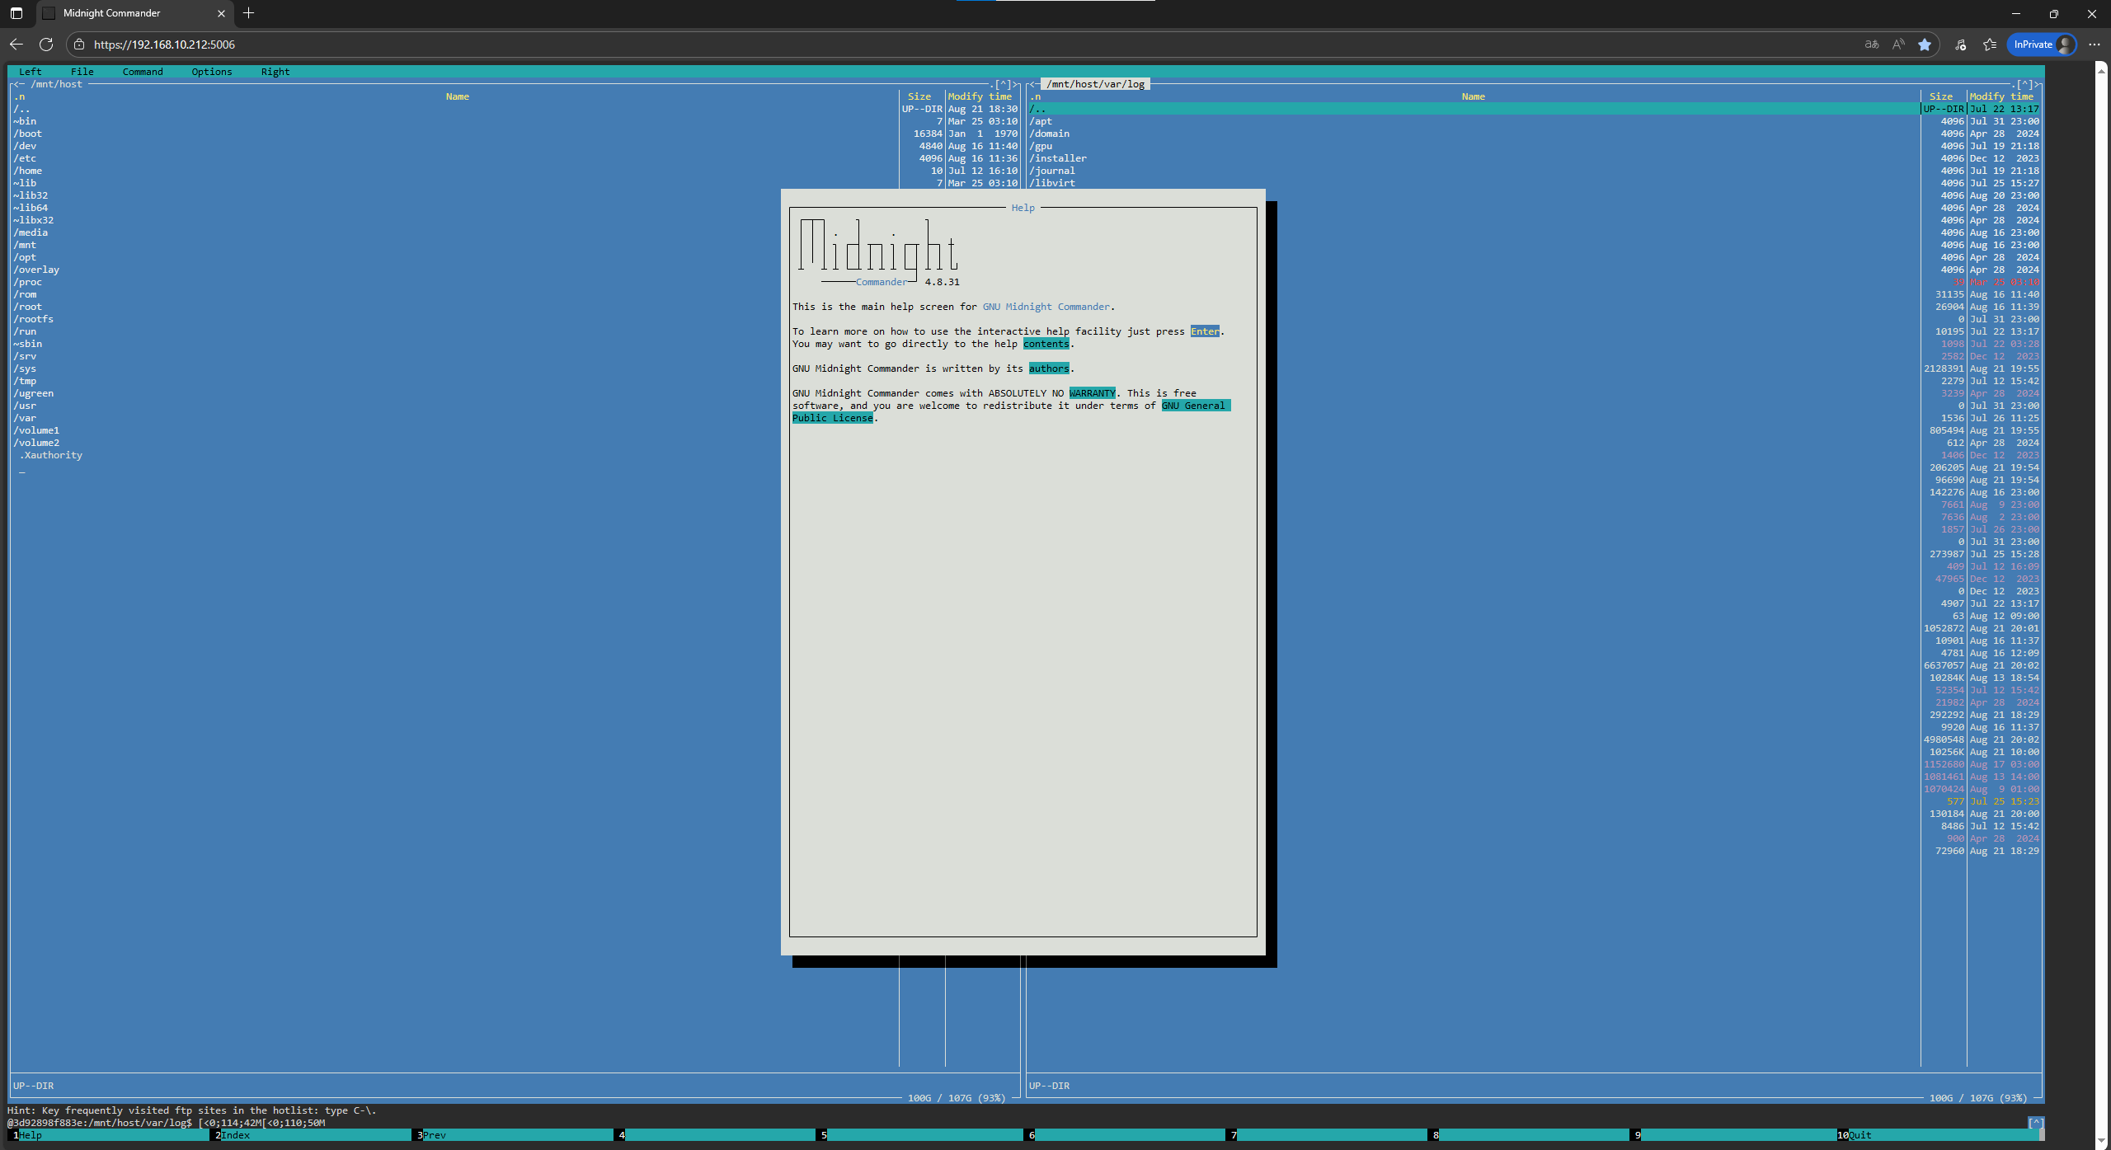2111x1150 pixels.
Task: Select the /etc directory in left panel
Action: [x=25, y=158]
